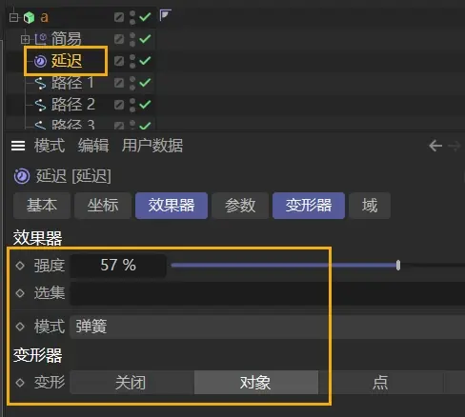Disable 路径 2 via green checkmark
Viewport: 465px width, 417px height.
pyautogui.click(x=145, y=104)
